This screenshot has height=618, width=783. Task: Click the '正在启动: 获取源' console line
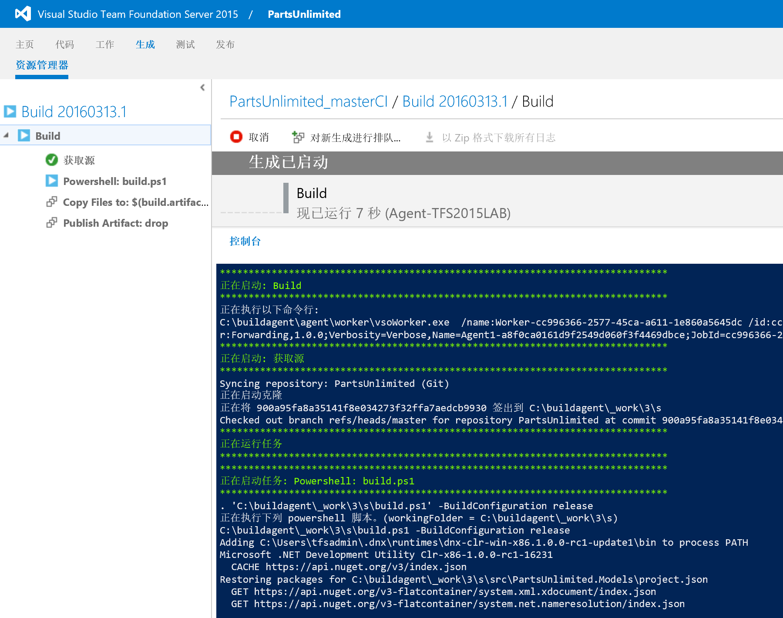pyautogui.click(x=262, y=358)
